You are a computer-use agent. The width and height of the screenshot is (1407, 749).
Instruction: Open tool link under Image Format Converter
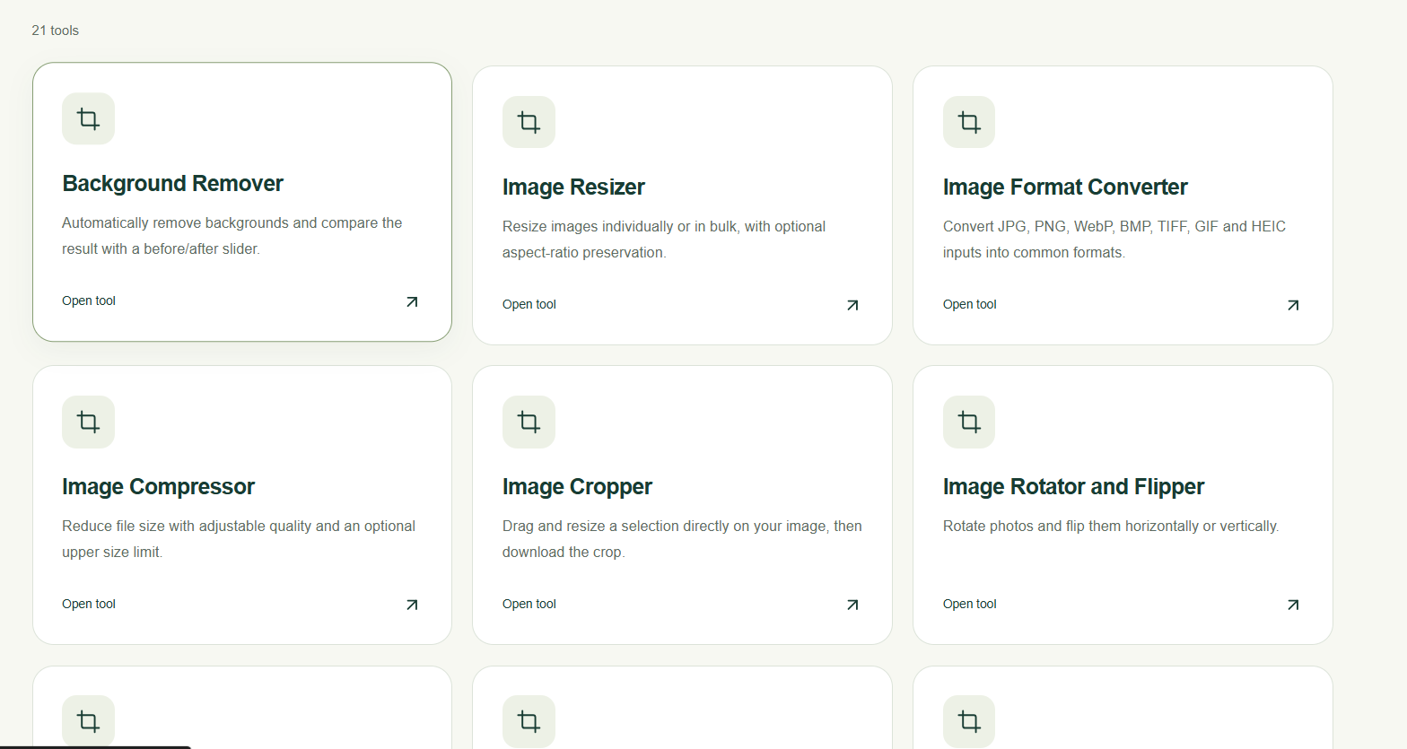[x=970, y=304]
